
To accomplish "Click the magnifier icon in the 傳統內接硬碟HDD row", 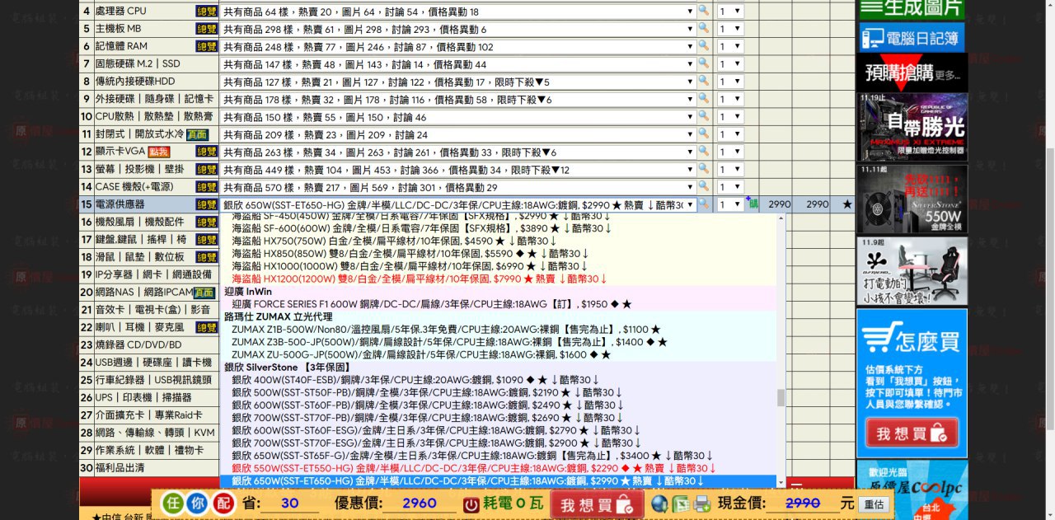I will pos(703,81).
